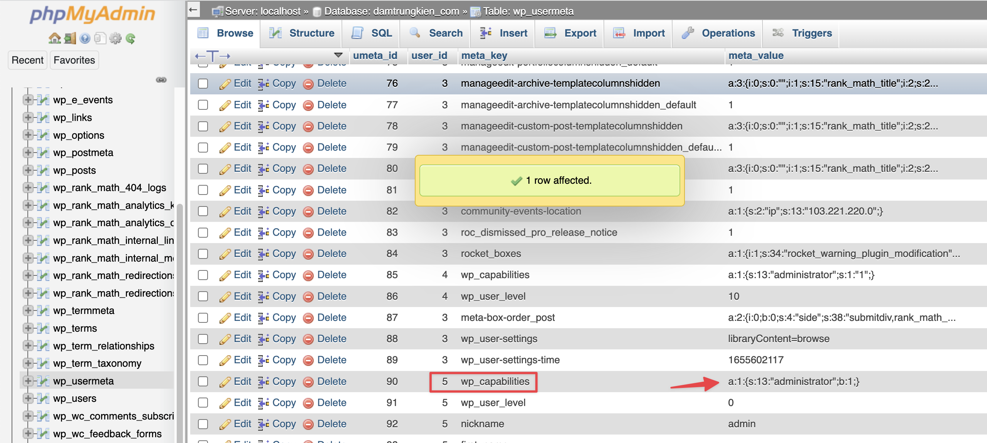Image resolution: width=987 pixels, height=443 pixels.
Task: Open the phpMyAdmin home icon
Action: click(x=54, y=38)
